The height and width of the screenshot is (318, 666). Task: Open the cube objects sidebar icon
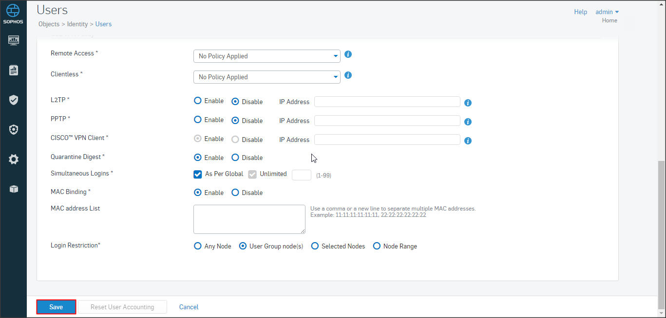point(14,189)
